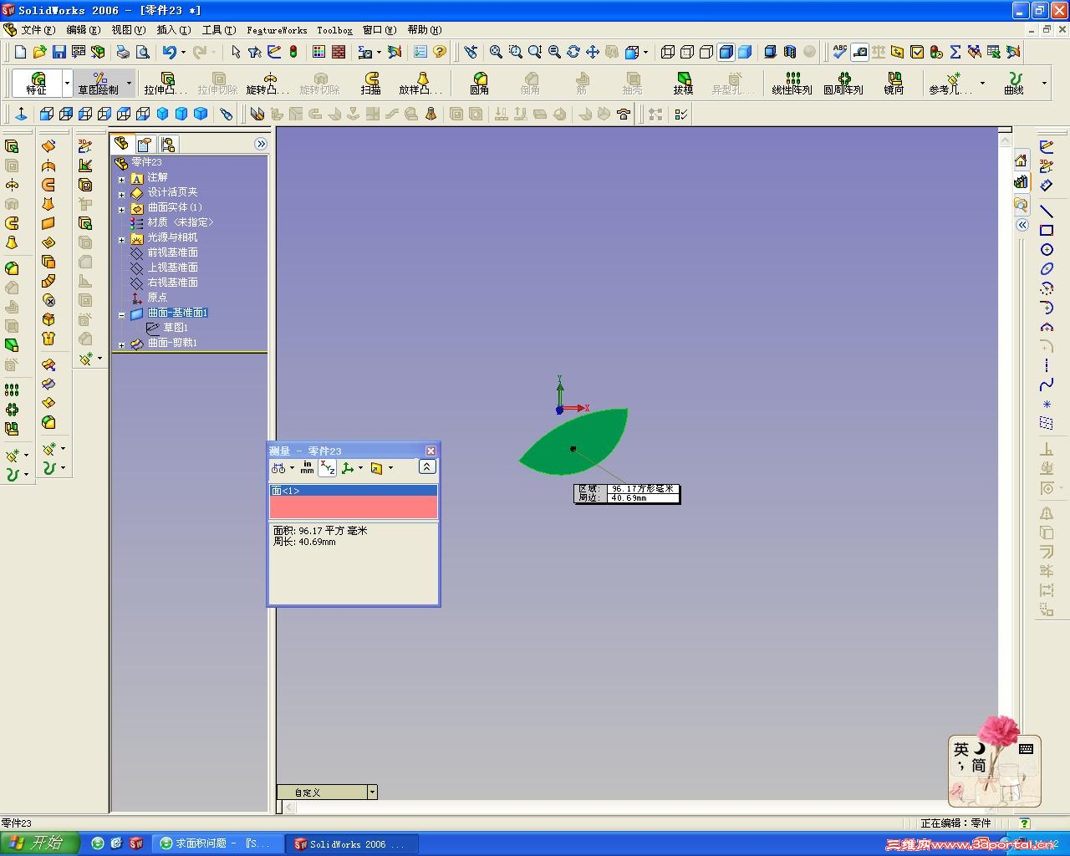
Task: Collapse the Measure dialog results panel
Action: (x=426, y=467)
